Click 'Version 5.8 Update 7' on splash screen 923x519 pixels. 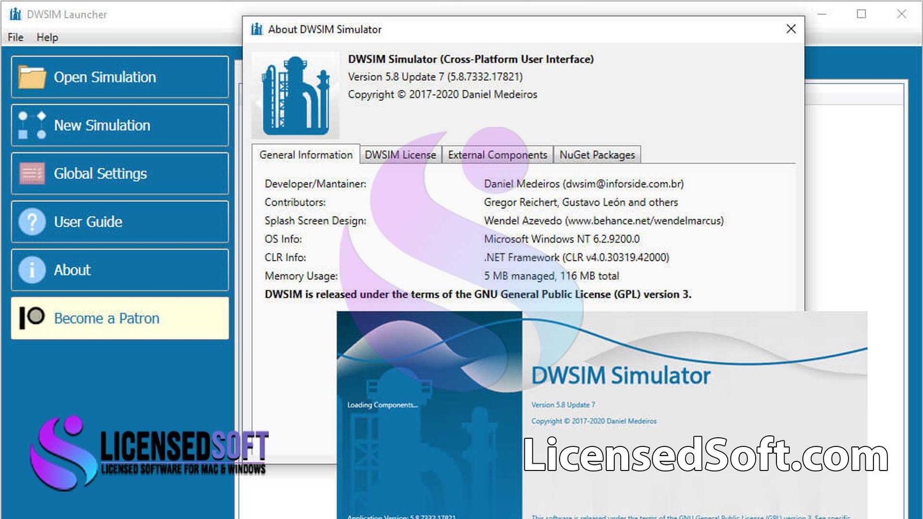563,405
